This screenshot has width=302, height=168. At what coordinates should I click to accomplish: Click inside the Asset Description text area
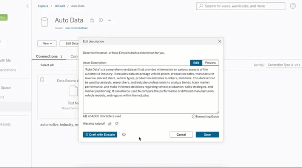coord(151,90)
